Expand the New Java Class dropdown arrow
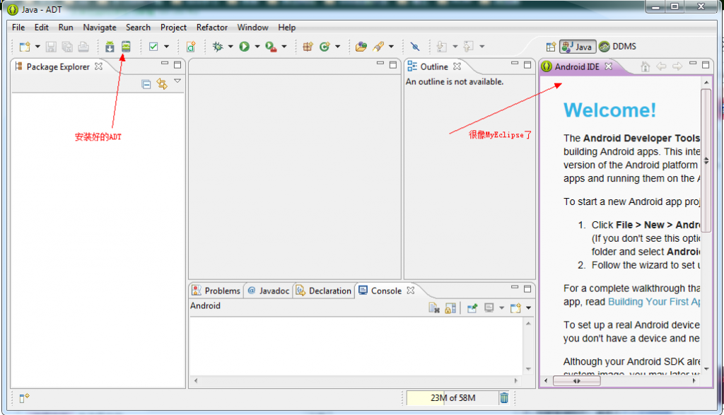724x415 pixels. 337,47
